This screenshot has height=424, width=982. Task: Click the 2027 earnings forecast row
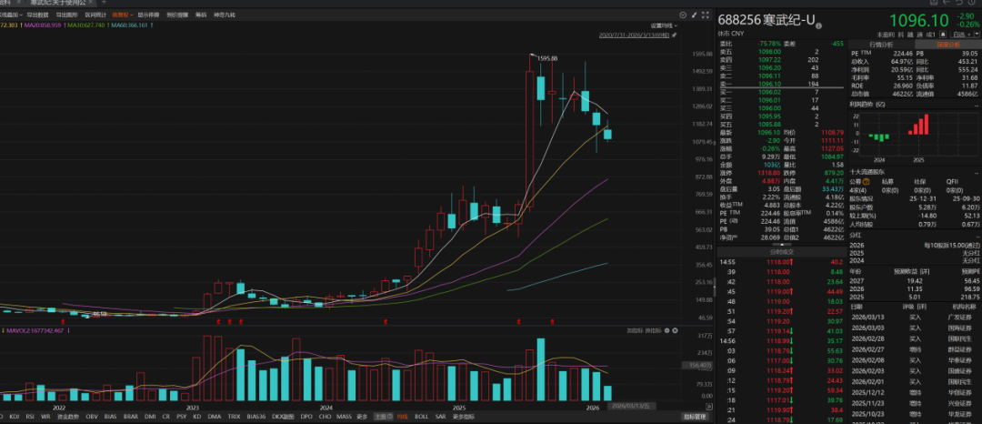916,281
